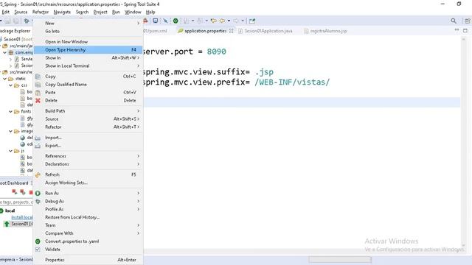472x265 pixels.
Task: Minimize the editor area view
Action: [457, 30]
